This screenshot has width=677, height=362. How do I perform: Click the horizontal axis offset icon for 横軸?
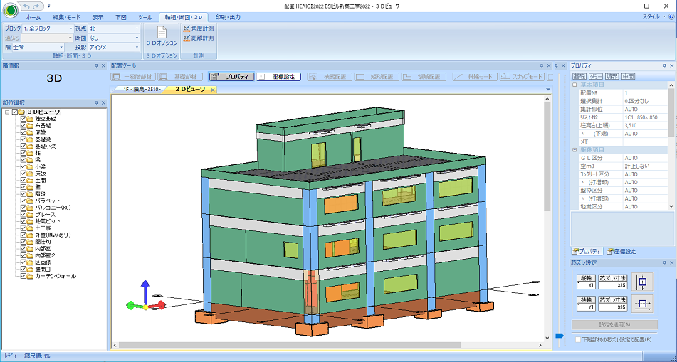(642, 304)
